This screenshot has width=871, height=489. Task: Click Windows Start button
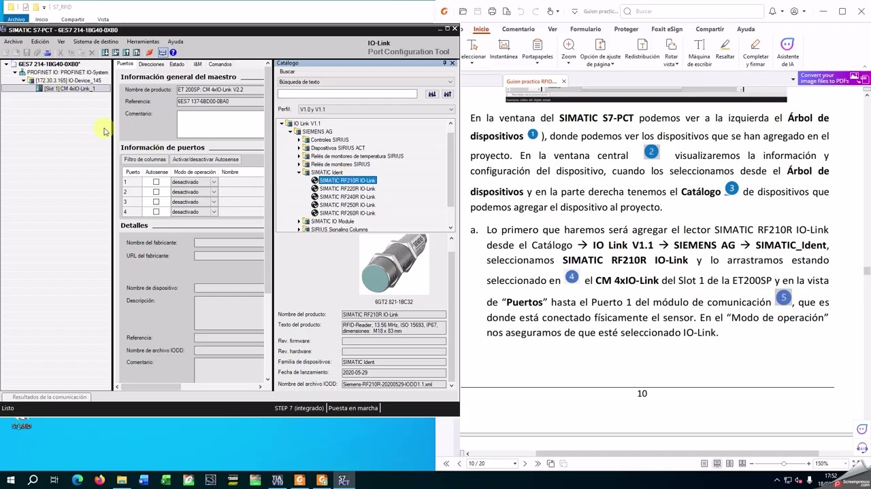[x=11, y=480]
